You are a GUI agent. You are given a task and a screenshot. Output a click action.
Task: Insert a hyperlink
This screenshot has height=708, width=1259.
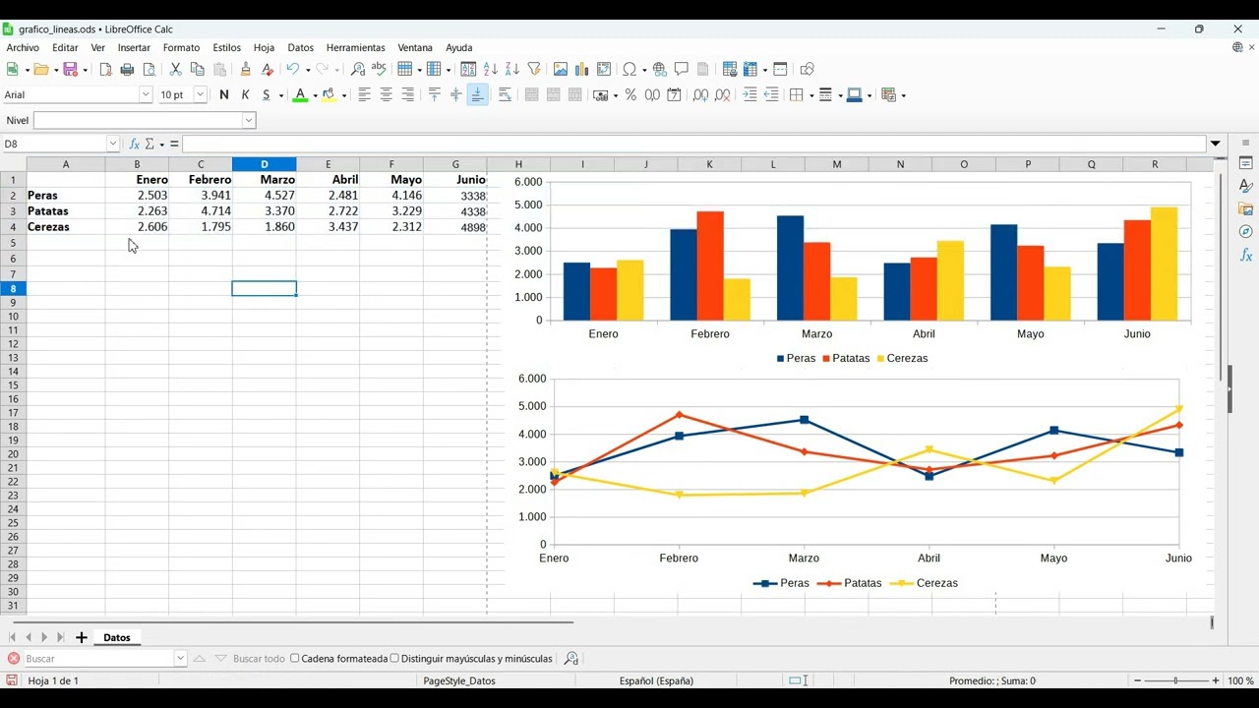(659, 69)
